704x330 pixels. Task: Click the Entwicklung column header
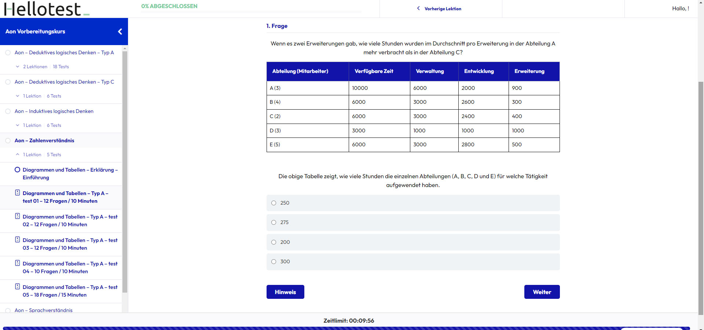click(484, 71)
